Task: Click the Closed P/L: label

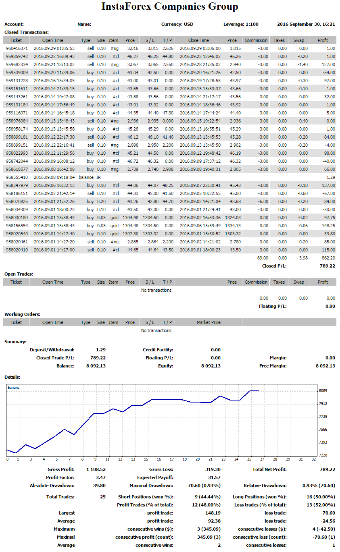Action: coord(274,266)
